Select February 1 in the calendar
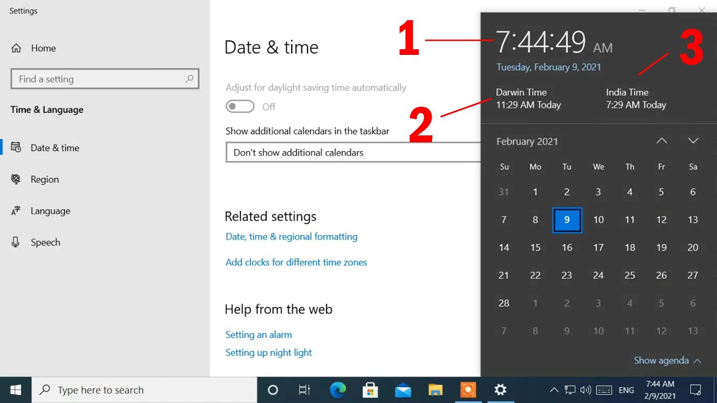Viewport: 717px width, 403px height. (x=536, y=192)
